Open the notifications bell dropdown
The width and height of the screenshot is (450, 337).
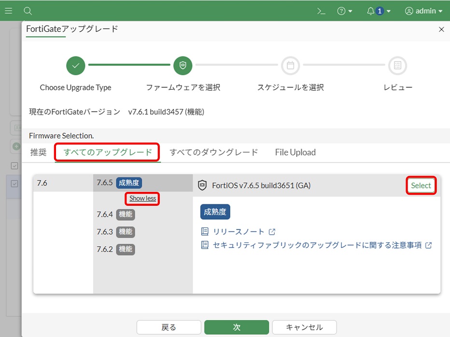click(378, 11)
